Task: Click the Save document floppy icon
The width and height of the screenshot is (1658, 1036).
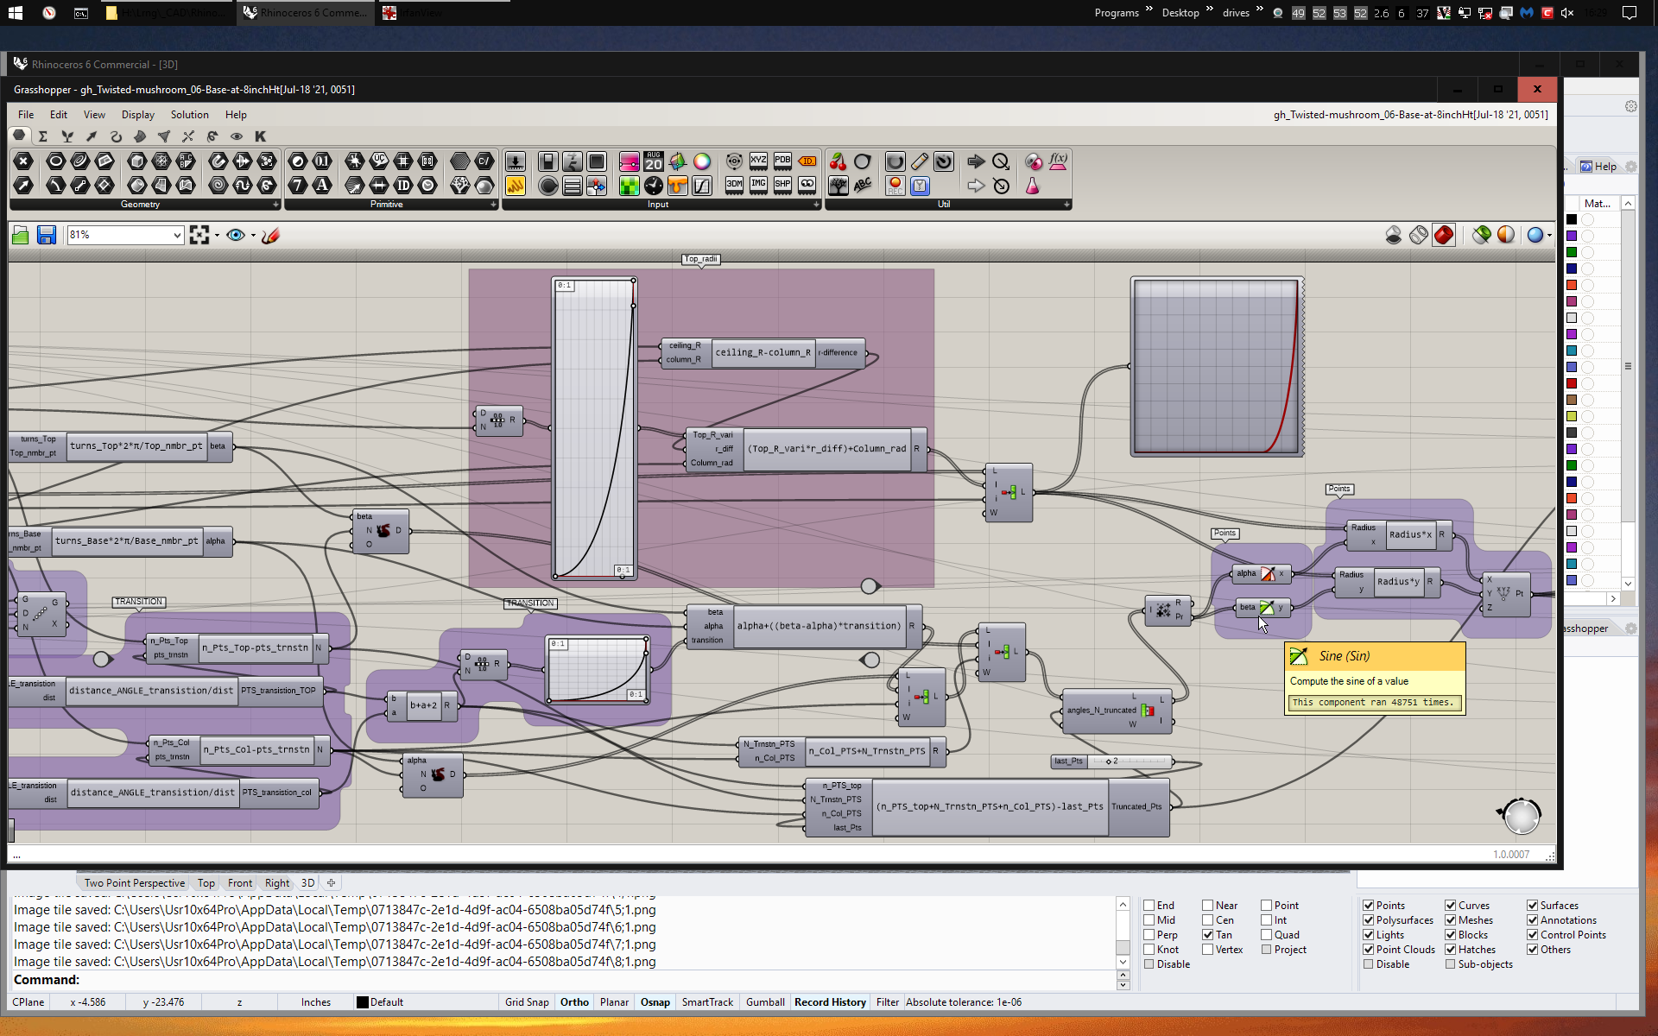Action: tap(47, 235)
